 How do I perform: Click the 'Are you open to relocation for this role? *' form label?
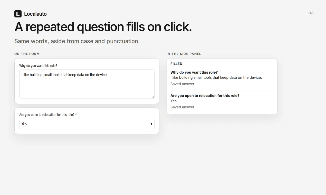click(x=48, y=115)
